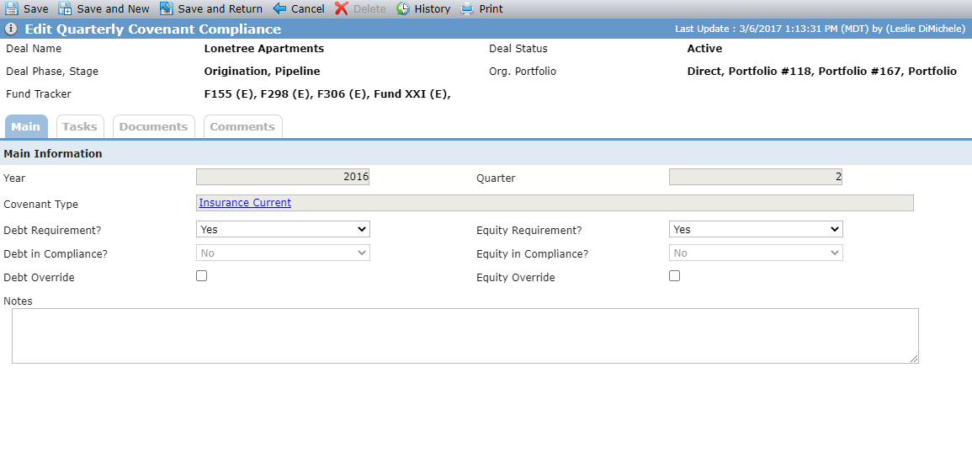The height and width of the screenshot is (474, 972).
Task: Click the Print printer icon
Action: [x=467, y=8]
